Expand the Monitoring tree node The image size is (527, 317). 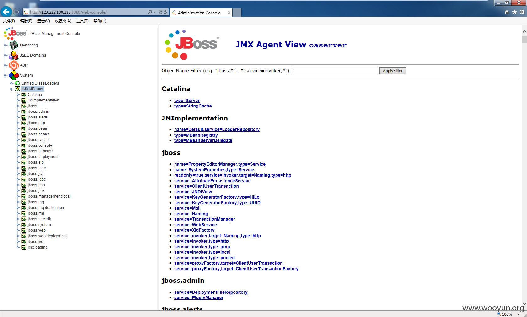point(5,45)
